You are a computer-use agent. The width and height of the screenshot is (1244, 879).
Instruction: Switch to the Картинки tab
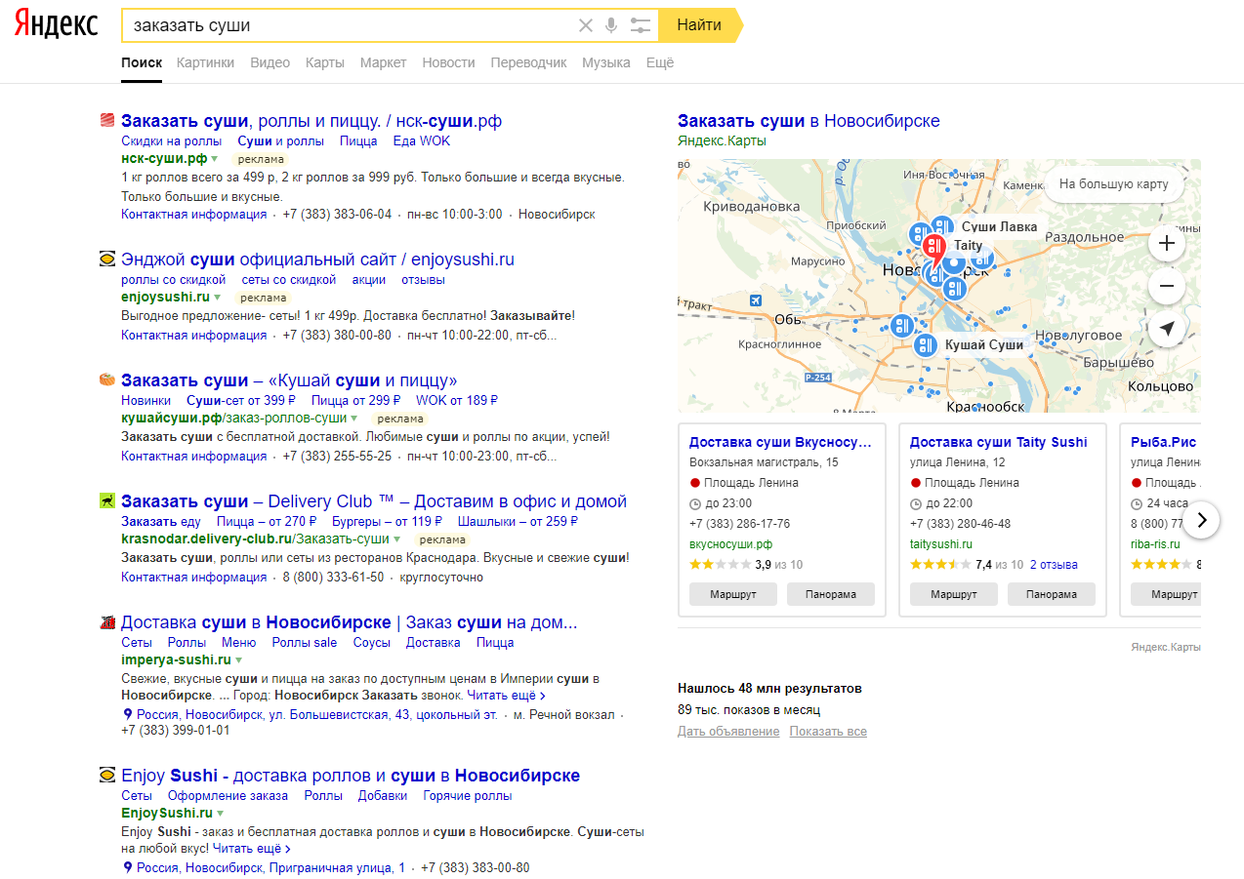(206, 62)
